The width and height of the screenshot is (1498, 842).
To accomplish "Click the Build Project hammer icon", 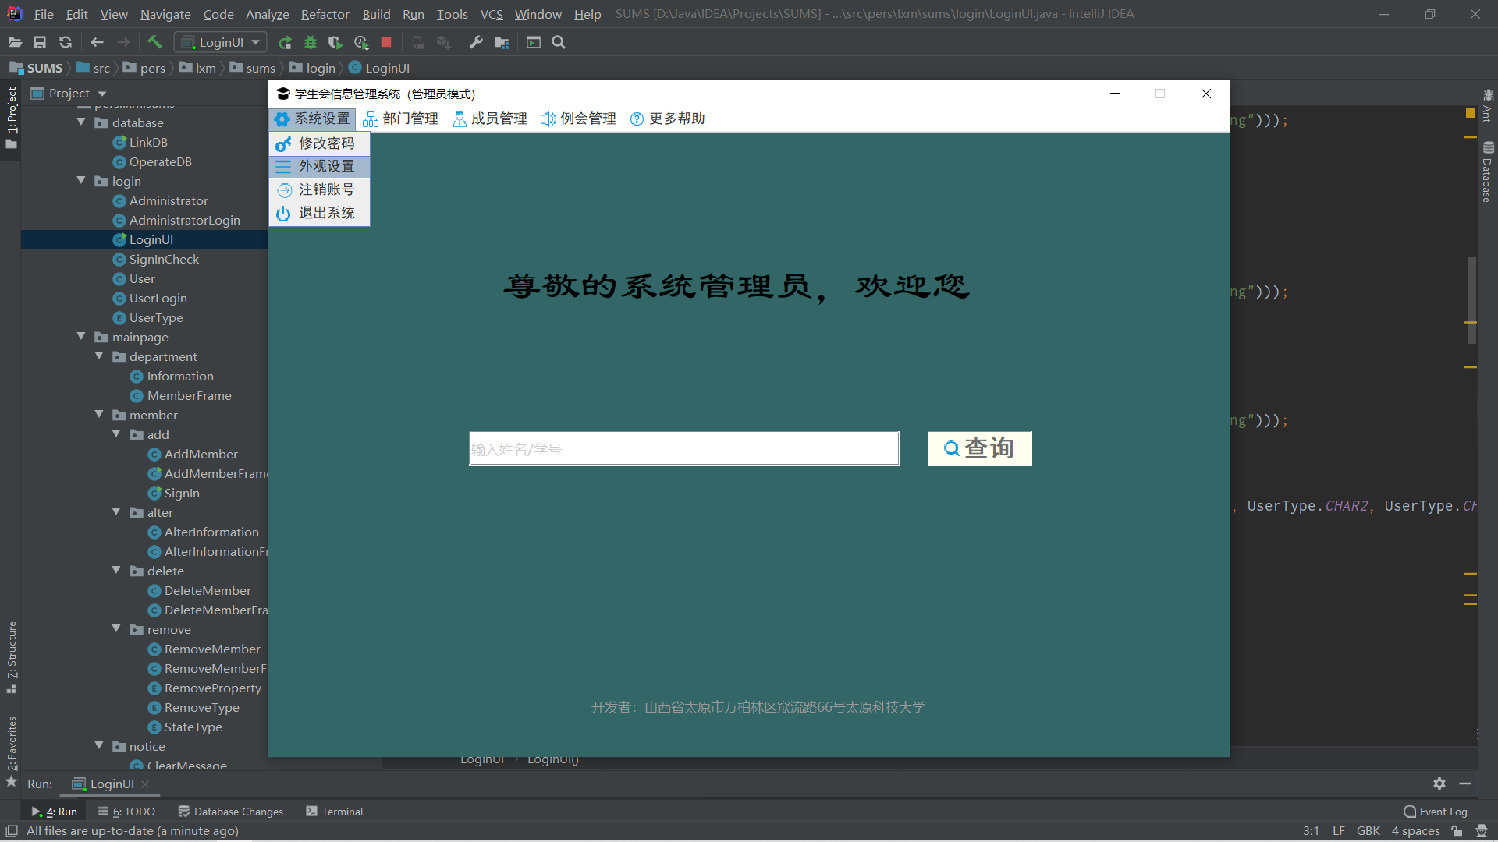I will click(x=154, y=42).
